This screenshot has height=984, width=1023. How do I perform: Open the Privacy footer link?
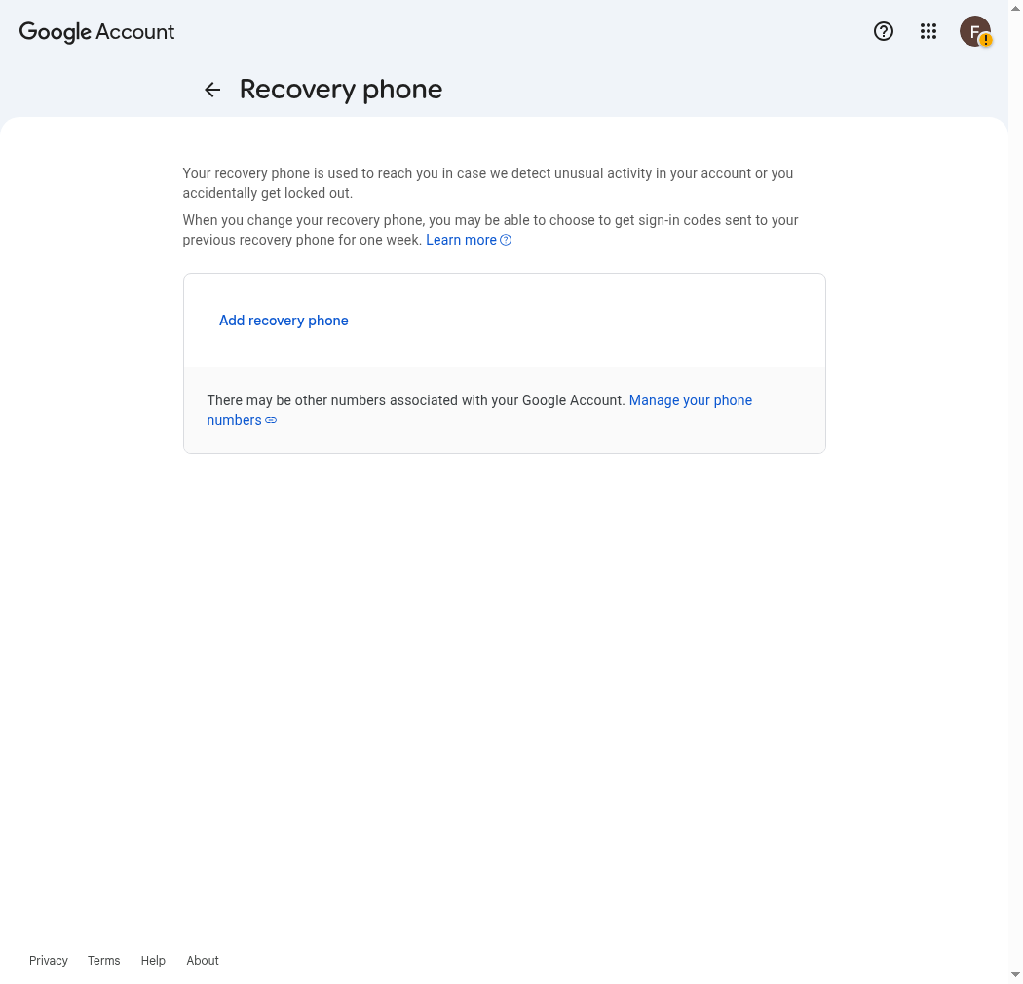coord(49,960)
